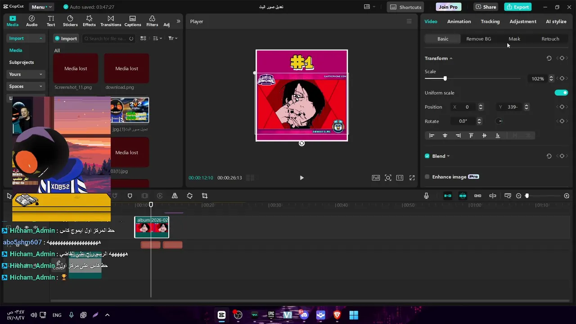576x324 pixels.
Task: Expand the Spaces sidebar dropdown
Action: [x=40, y=86]
